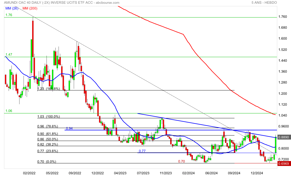
Task: Click the '07/2023' date axis label
Action: (x=143, y=173)
